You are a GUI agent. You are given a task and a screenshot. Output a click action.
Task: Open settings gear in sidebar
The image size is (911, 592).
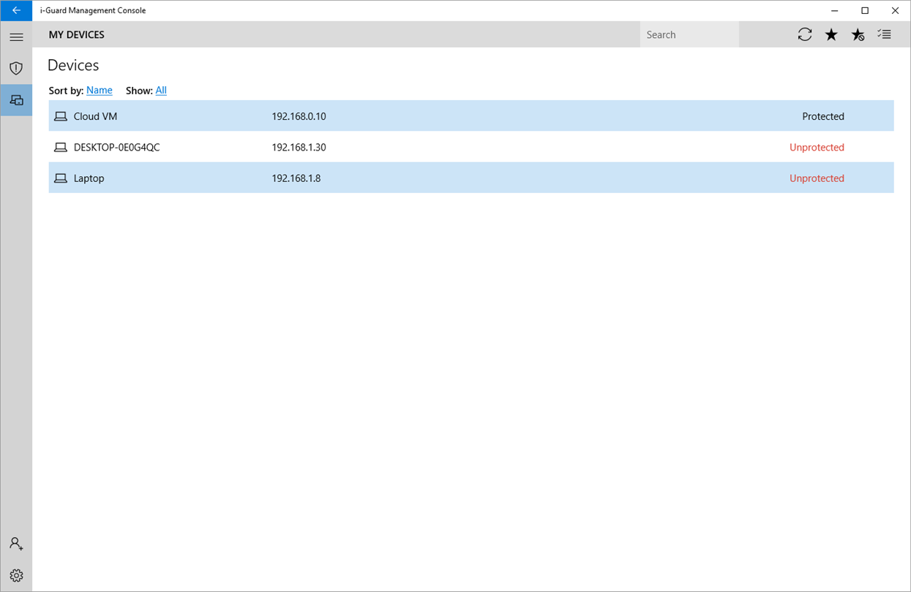pos(16,575)
